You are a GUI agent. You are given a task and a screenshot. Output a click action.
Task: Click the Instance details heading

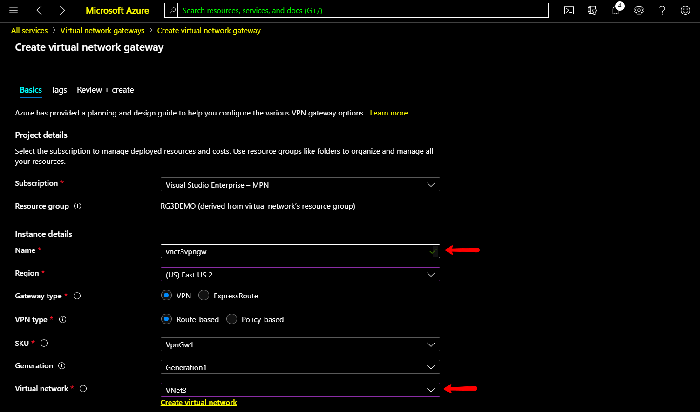click(x=44, y=234)
